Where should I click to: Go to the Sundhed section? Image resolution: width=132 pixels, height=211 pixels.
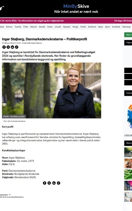click(116, 27)
